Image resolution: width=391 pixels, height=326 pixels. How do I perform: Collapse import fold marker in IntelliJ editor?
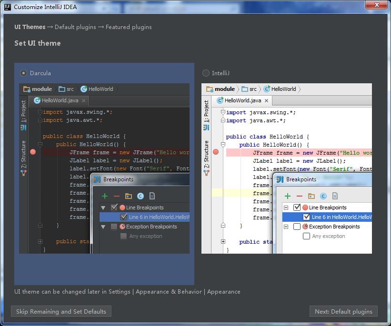click(223, 112)
